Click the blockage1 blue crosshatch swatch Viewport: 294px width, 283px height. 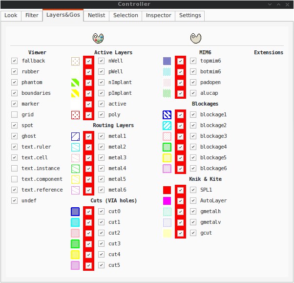[x=167, y=115]
